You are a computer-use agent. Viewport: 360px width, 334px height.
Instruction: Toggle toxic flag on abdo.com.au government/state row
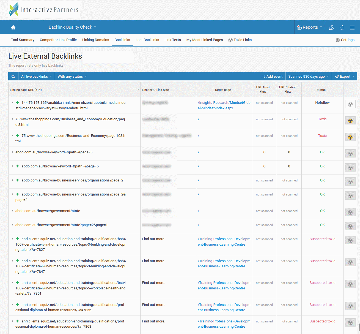(x=350, y=212)
